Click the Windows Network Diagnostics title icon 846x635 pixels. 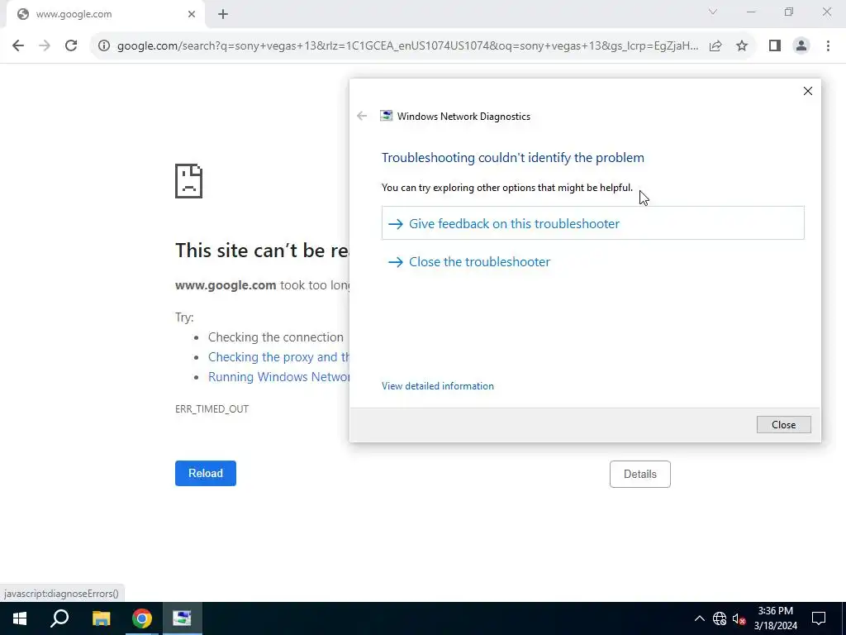387,116
